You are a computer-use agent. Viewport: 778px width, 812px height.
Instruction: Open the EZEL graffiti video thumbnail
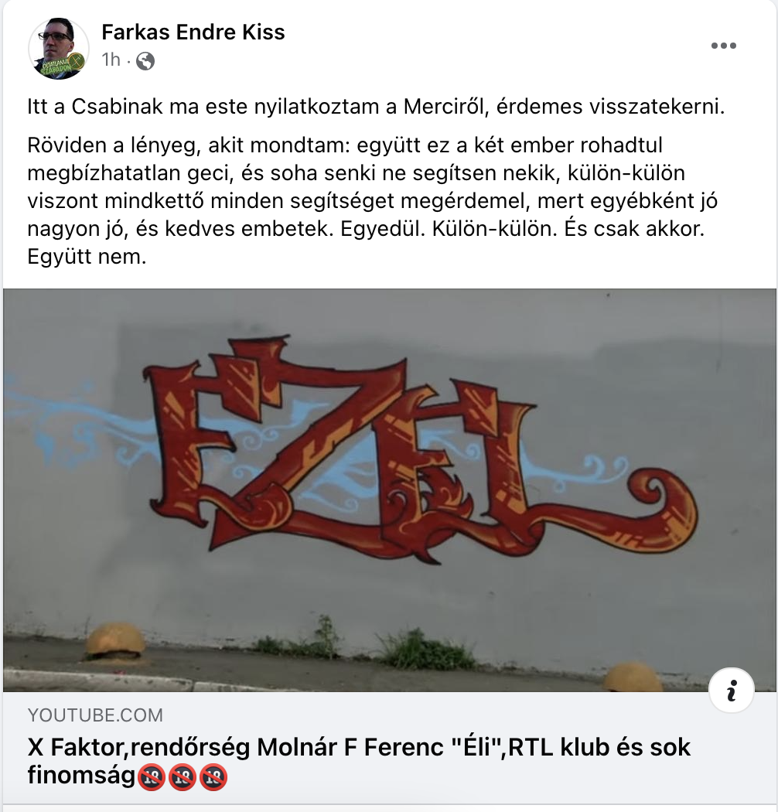(x=390, y=490)
